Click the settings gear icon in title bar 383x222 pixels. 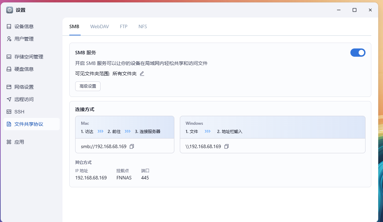pos(10,10)
